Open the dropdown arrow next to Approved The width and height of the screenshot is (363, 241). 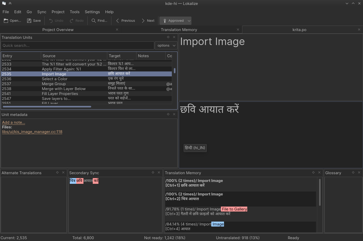[x=188, y=20]
